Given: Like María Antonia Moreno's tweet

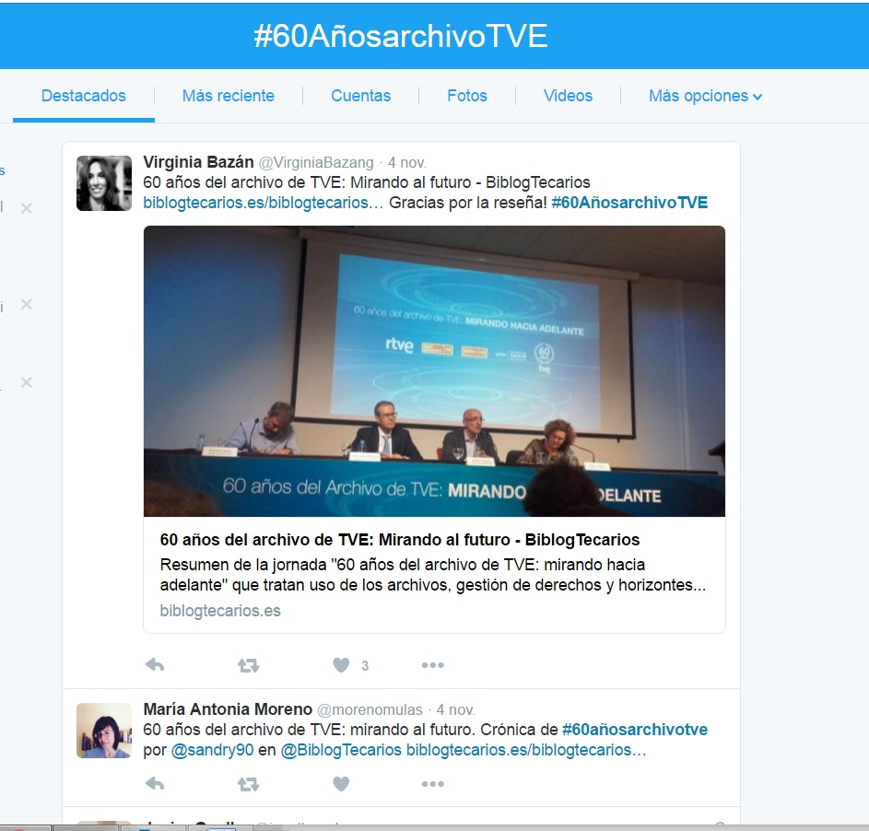Looking at the screenshot, I should click(x=341, y=783).
